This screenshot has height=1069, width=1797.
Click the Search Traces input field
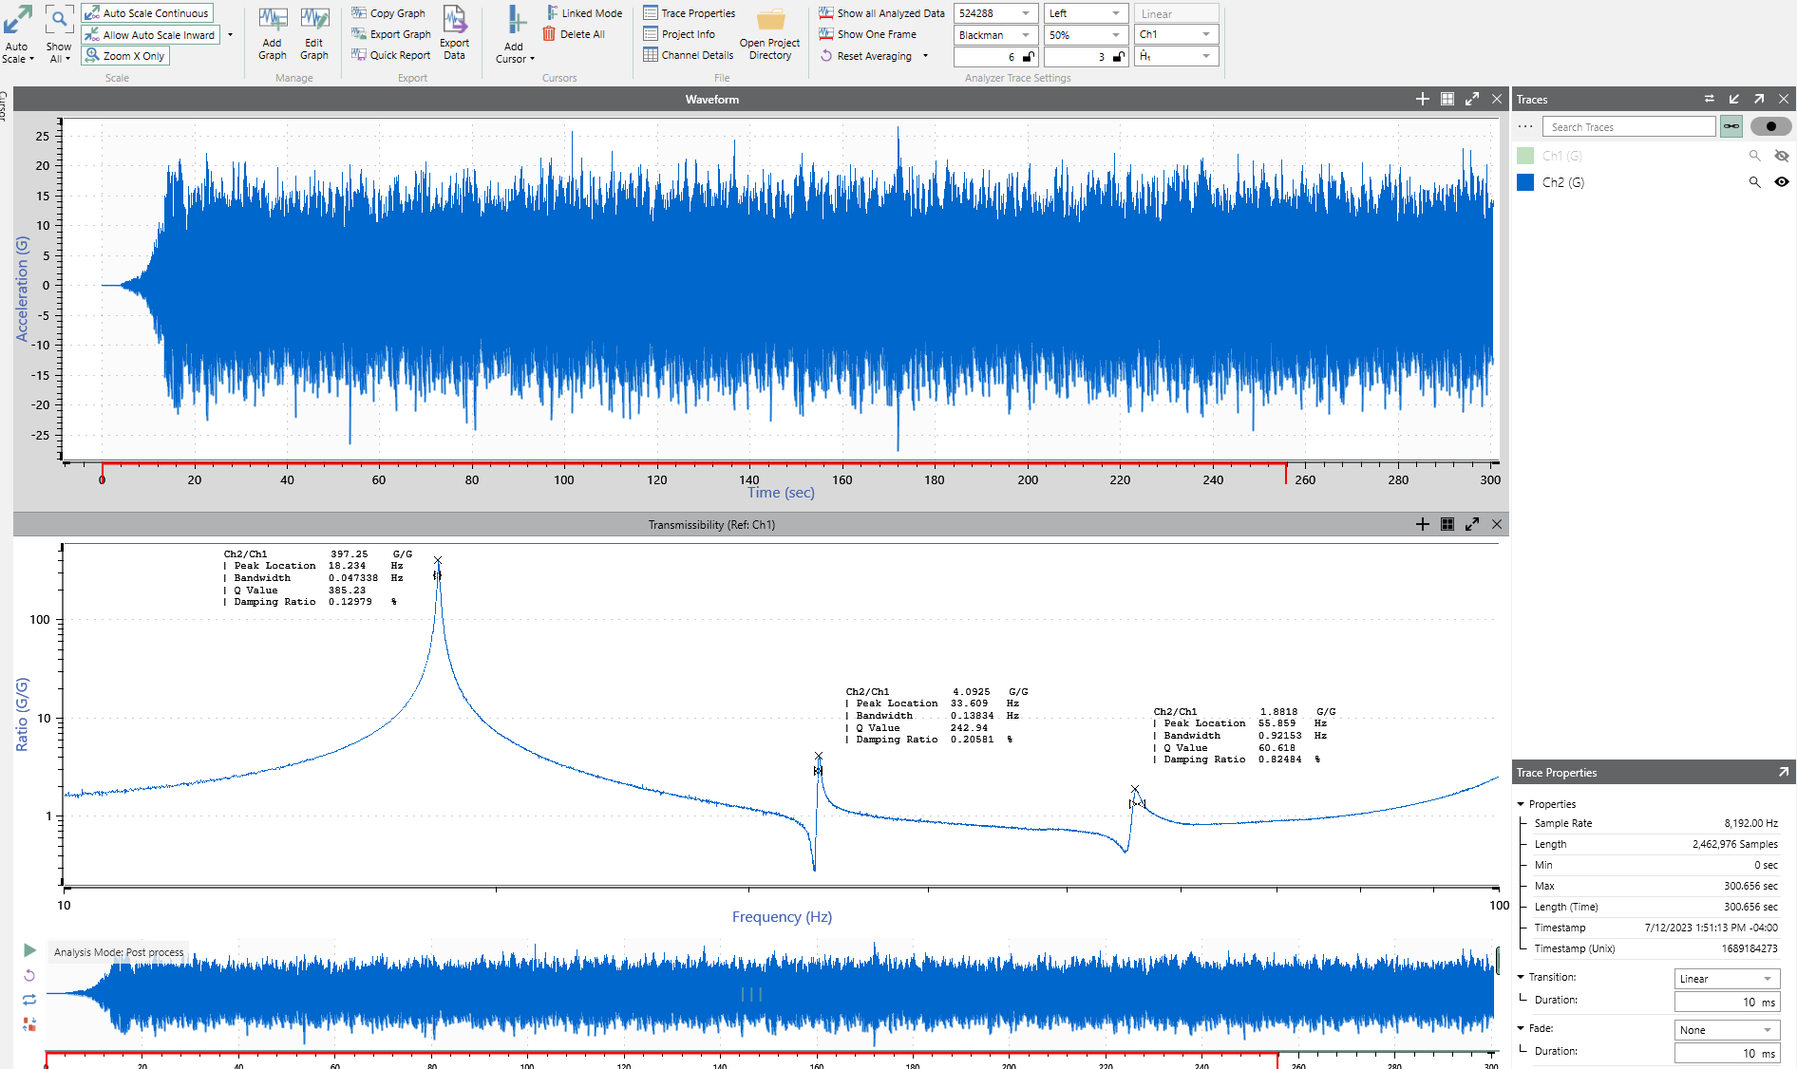(1628, 127)
